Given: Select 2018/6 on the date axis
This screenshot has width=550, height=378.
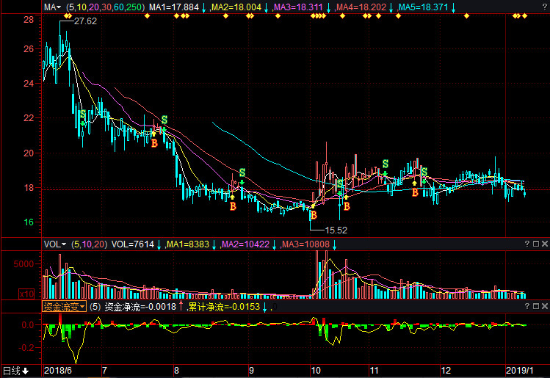Looking at the screenshot, I should tap(58, 371).
